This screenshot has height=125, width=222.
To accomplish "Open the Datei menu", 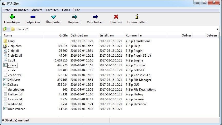I will tap(7, 10).
